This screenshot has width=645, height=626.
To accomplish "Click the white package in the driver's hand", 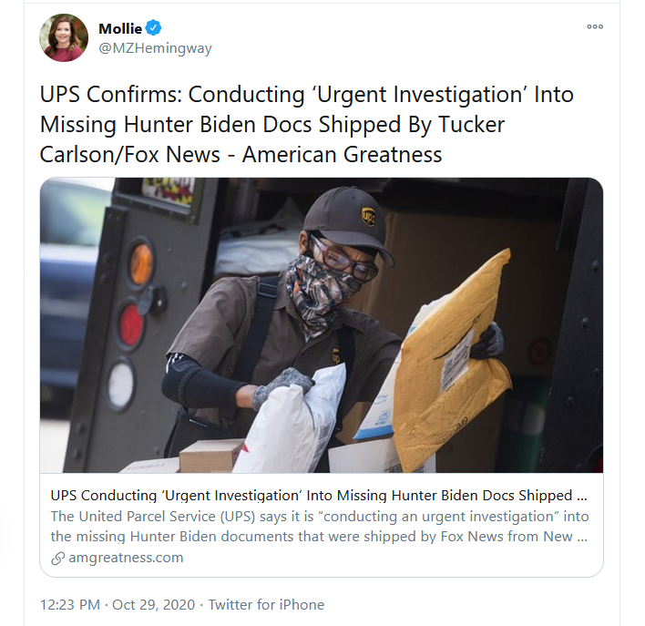I will pos(296,419).
